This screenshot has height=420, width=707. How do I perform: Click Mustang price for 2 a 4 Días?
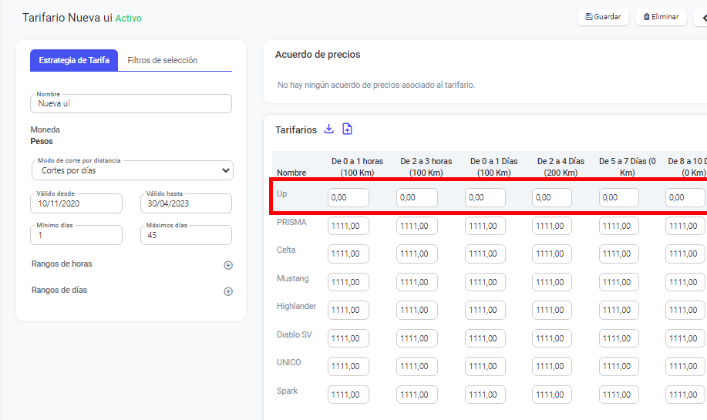[x=552, y=282]
